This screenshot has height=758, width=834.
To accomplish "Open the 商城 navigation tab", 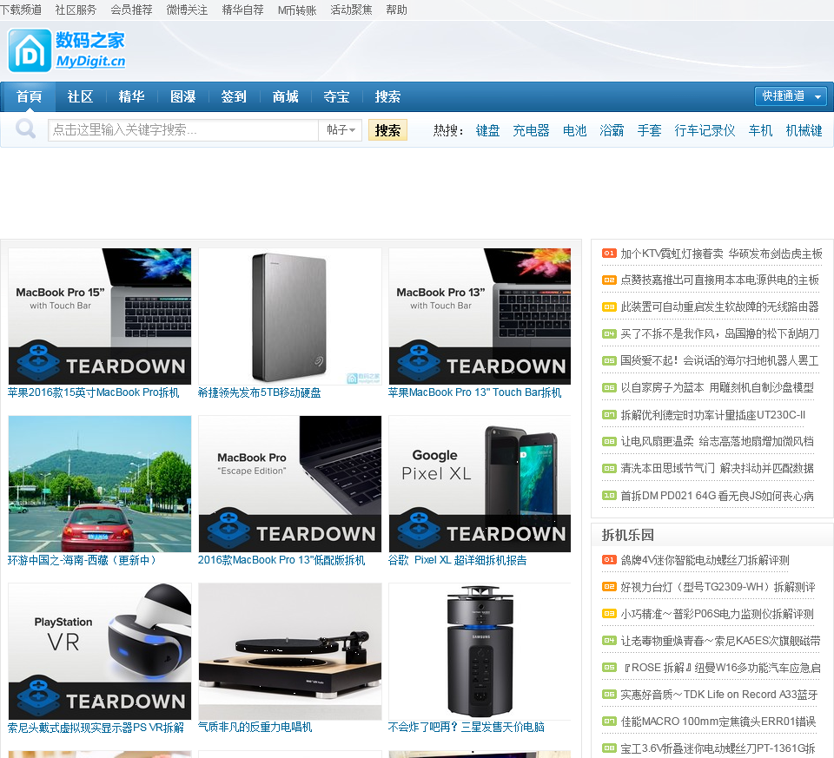I will [x=286, y=96].
